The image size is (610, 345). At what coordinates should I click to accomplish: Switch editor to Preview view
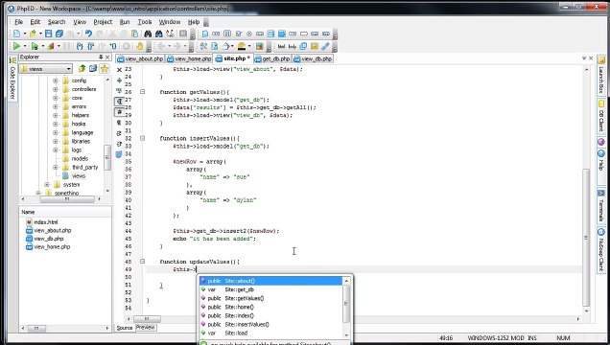tap(146, 328)
